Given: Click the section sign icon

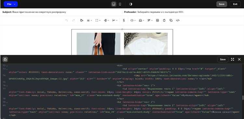Looking at the screenshot, I should (124, 21).
